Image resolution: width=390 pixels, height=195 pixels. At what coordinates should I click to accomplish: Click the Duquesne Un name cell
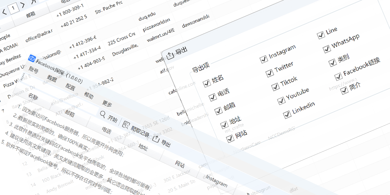click(x=12, y=71)
